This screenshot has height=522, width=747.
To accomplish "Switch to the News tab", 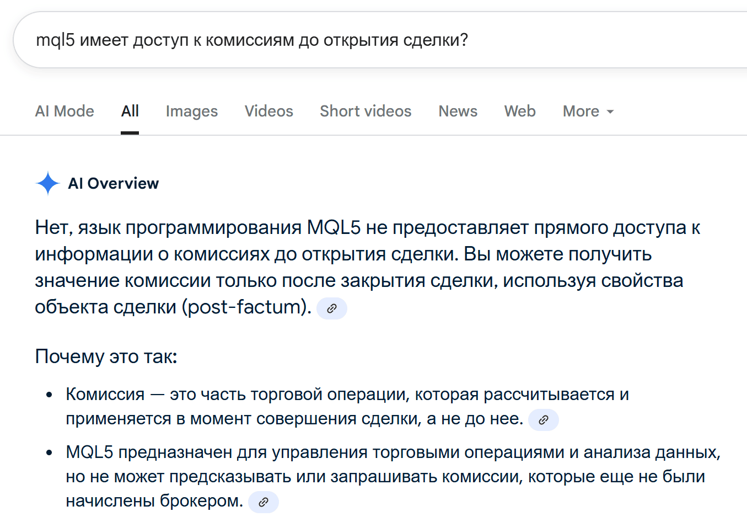I will [x=458, y=111].
